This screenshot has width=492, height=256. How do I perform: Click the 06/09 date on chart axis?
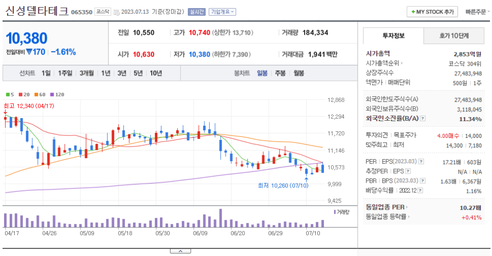(x=200, y=234)
